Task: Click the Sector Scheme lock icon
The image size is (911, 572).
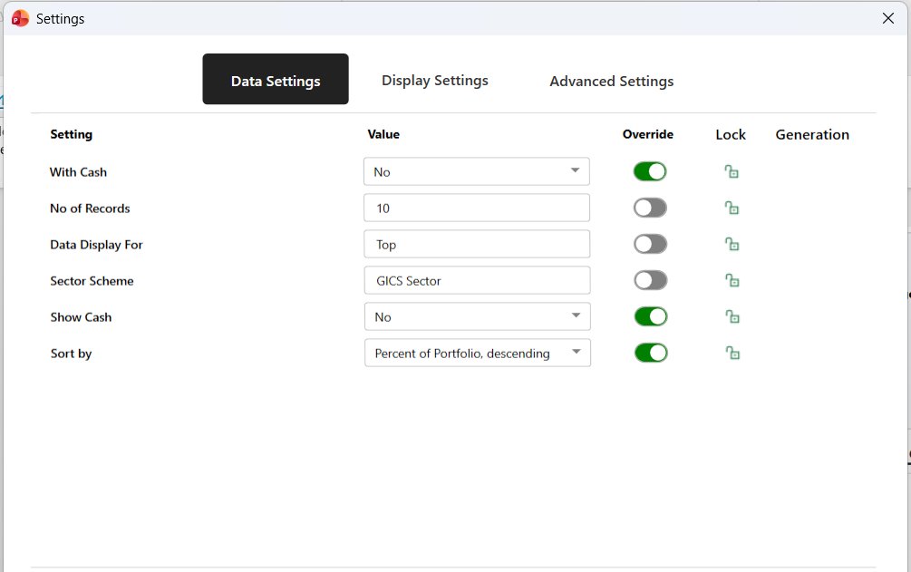Action: (732, 280)
